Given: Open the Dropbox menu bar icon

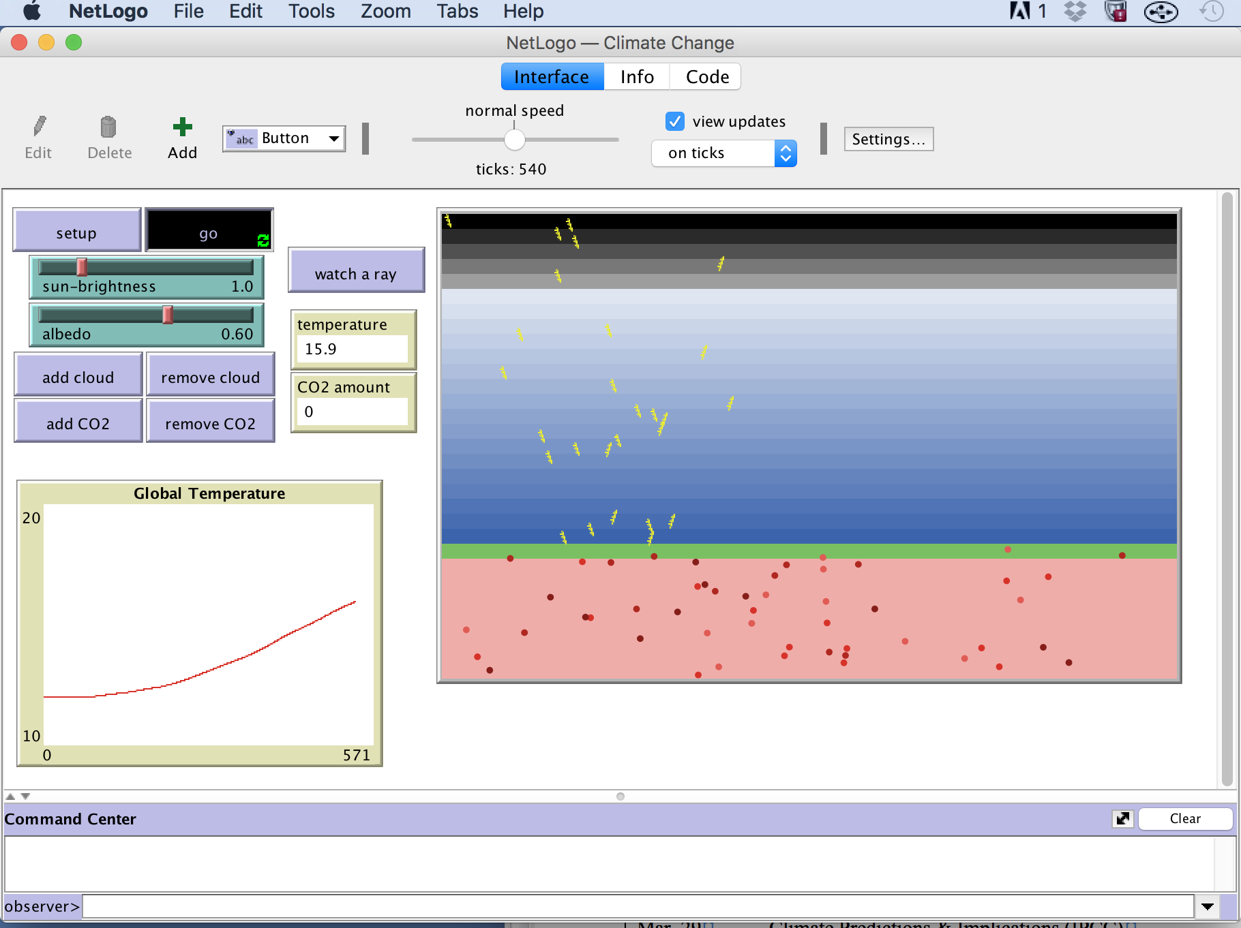Looking at the screenshot, I should [1075, 11].
